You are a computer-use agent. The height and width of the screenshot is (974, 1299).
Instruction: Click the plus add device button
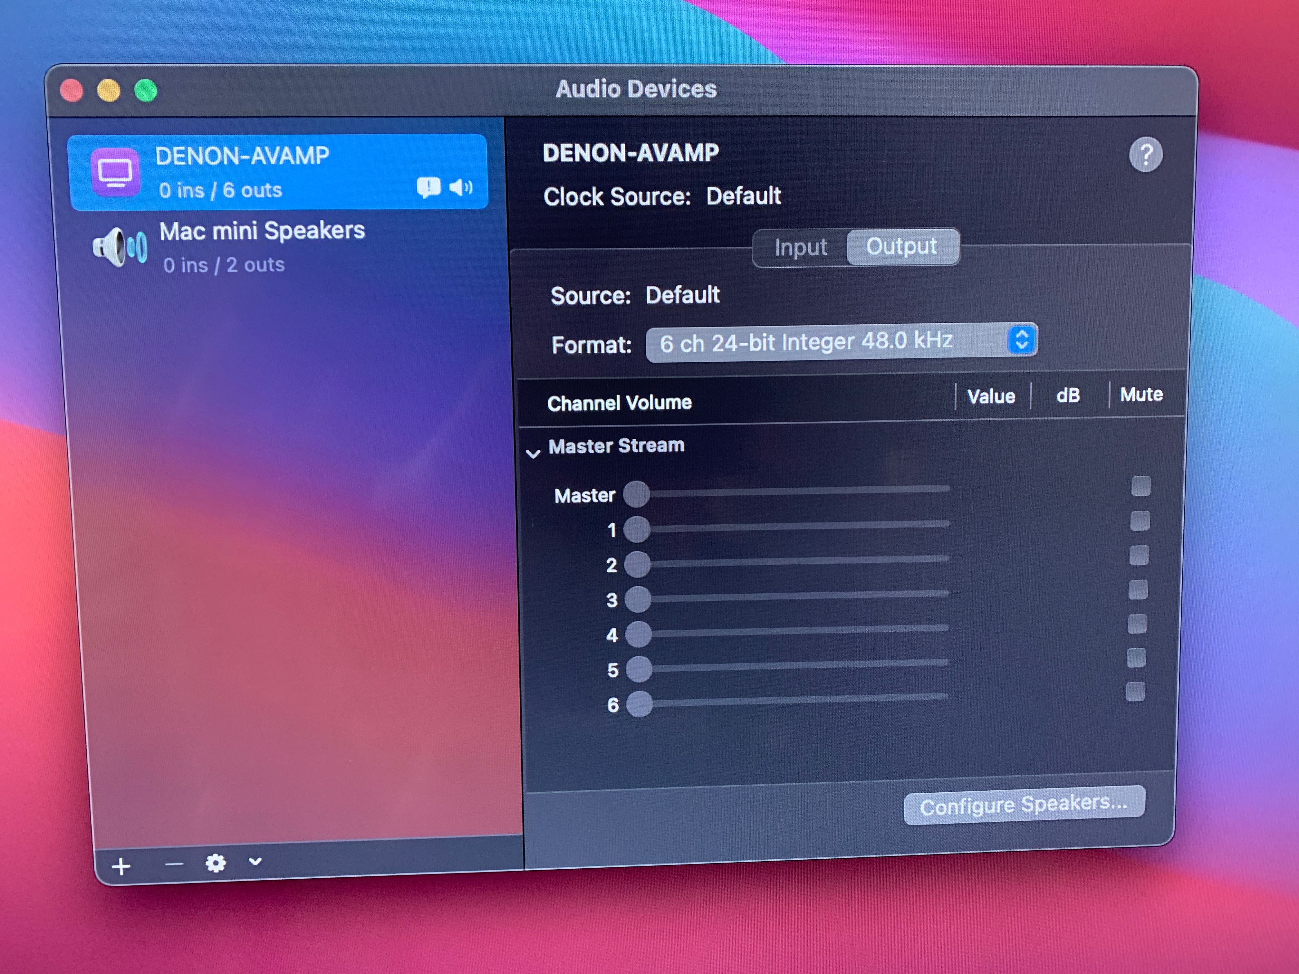point(121,866)
